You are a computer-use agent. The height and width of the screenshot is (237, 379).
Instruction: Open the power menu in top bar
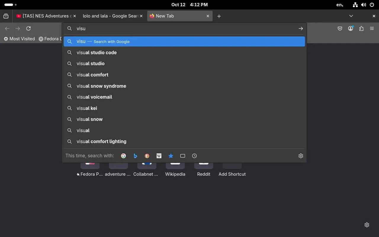click(x=372, y=5)
